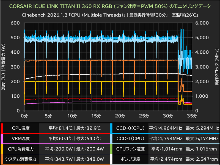Image resolution: width=220 pixels, height=165 pixels.
Task: Click the 5分 time axis label
Action: (48, 116)
